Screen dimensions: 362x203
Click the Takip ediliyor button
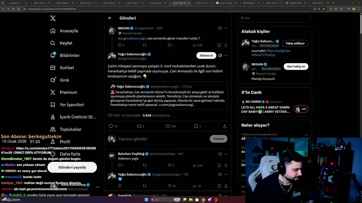click(295, 43)
